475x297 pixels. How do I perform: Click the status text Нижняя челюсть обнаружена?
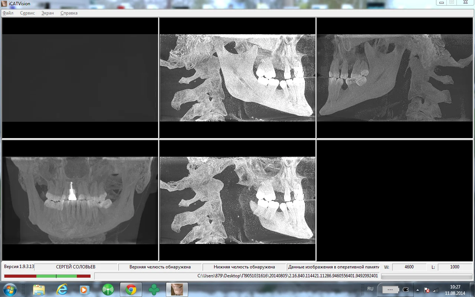(x=244, y=267)
